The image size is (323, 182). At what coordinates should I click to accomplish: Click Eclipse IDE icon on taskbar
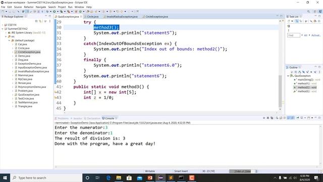click(x=160, y=177)
